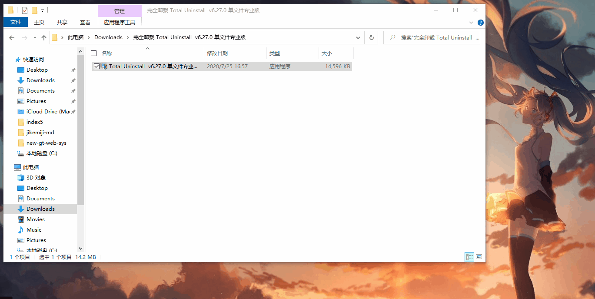Select Downloads under 此电脑

[40, 209]
